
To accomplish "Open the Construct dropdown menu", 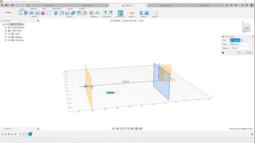I will click(x=120, y=17).
